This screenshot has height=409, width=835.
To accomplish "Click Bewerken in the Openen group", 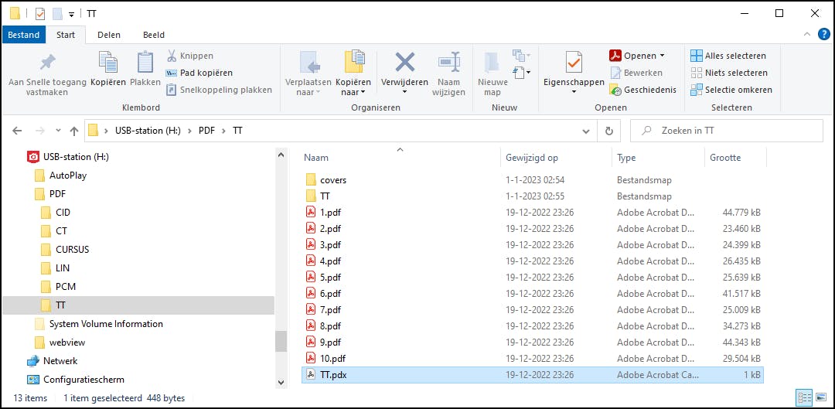I will pyautogui.click(x=636, y=73).
